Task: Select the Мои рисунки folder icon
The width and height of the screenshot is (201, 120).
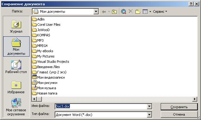Action: click(x=34, y=82)
